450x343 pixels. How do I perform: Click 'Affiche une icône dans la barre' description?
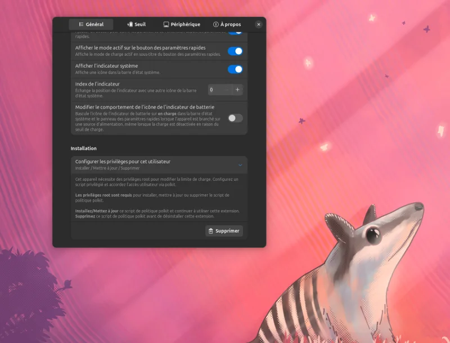point(118,73)
